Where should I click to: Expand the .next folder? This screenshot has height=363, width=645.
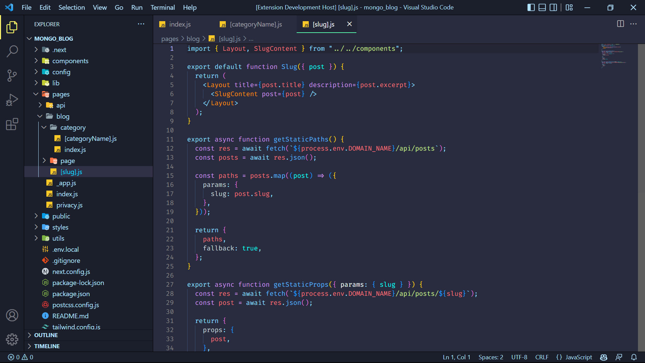88,50
